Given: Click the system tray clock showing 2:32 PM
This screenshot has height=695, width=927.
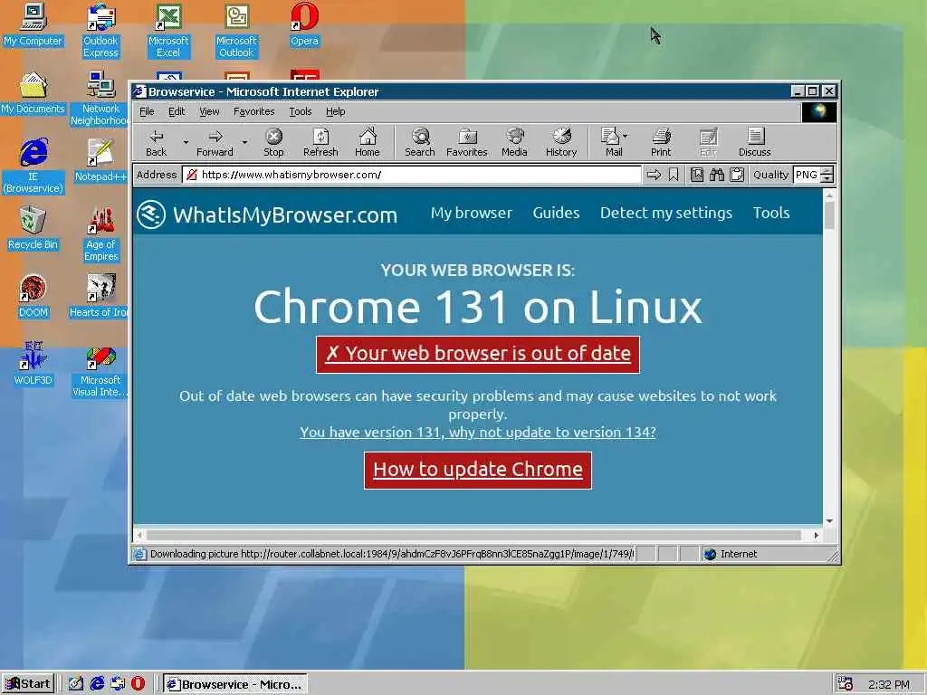Looking at the screenshot, I should pyautogui.click(x=888, y=684).
